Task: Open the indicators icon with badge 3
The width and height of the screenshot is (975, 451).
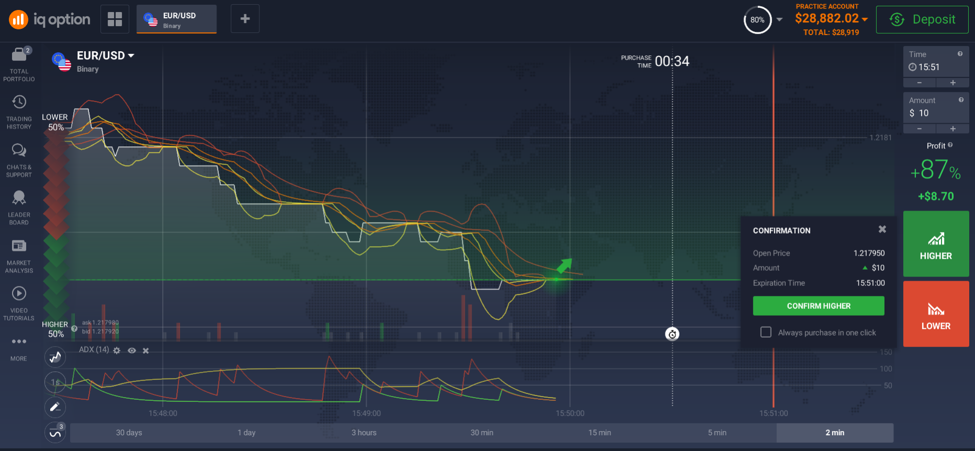Action: (x=55, y=433)
